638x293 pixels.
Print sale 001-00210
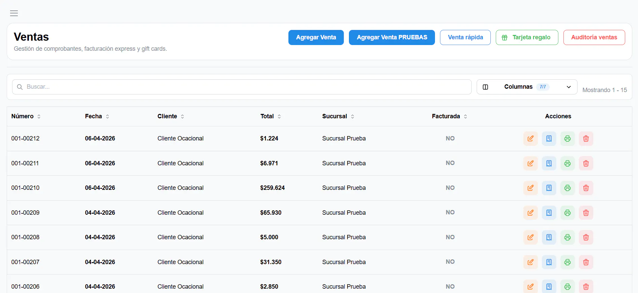point(567,188)
